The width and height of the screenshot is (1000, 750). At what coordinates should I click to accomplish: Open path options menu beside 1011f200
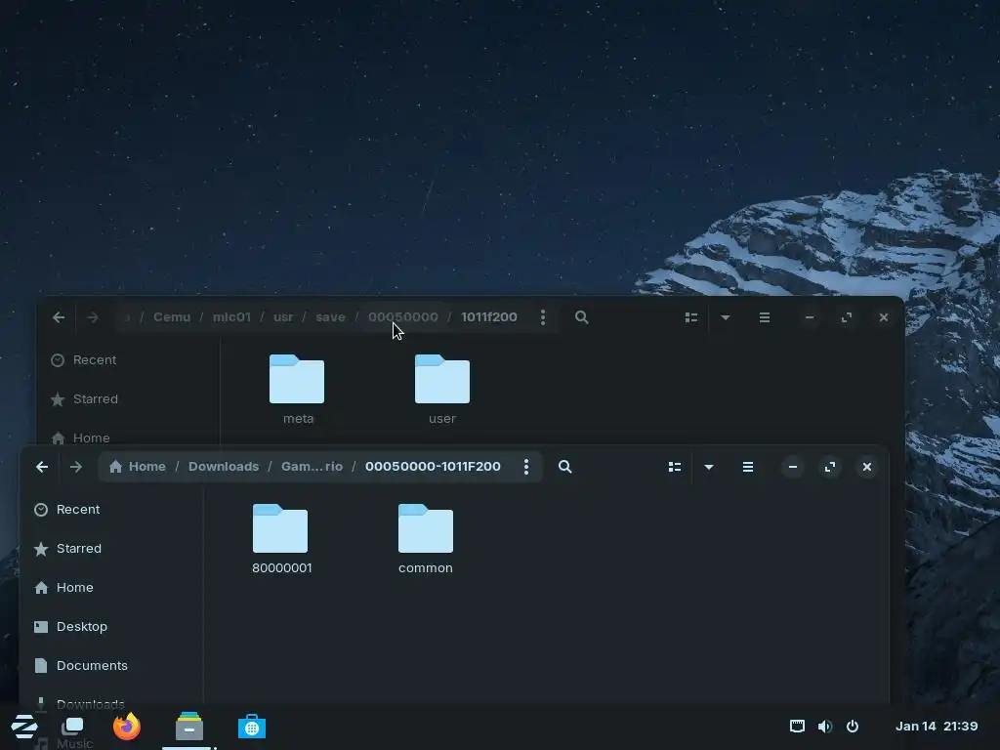[543, 317]
